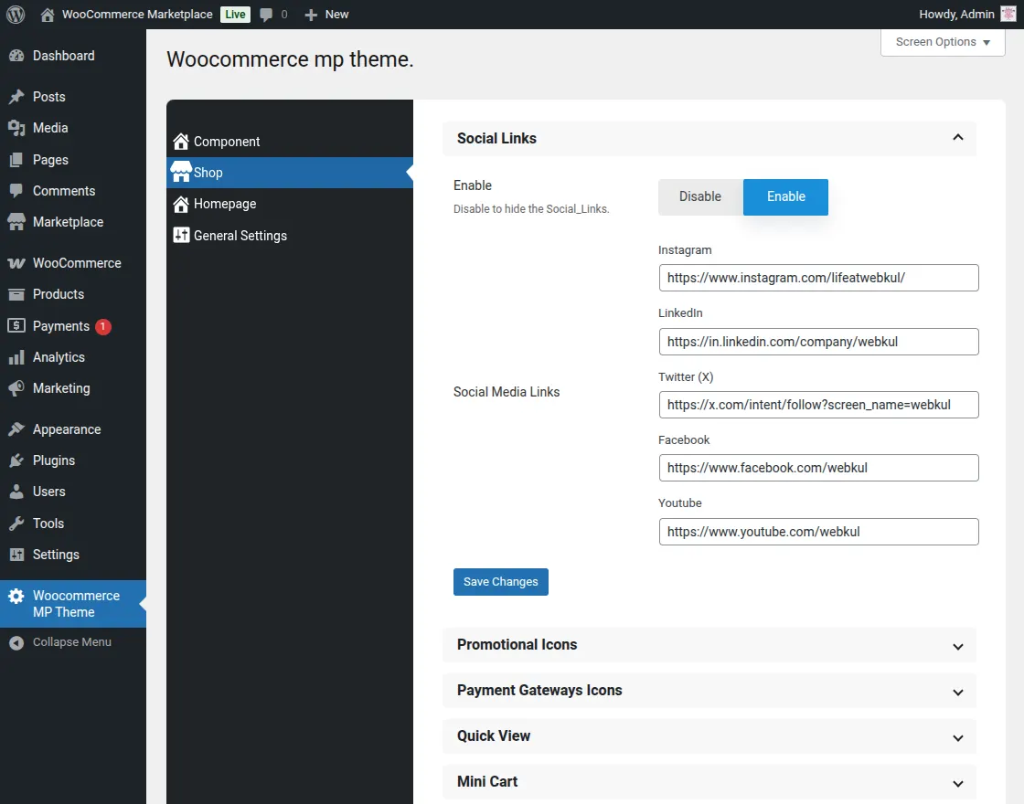Switch to the Shop tab label
This screenshot has width=1024, height=804.
click(x=208, y=173)
